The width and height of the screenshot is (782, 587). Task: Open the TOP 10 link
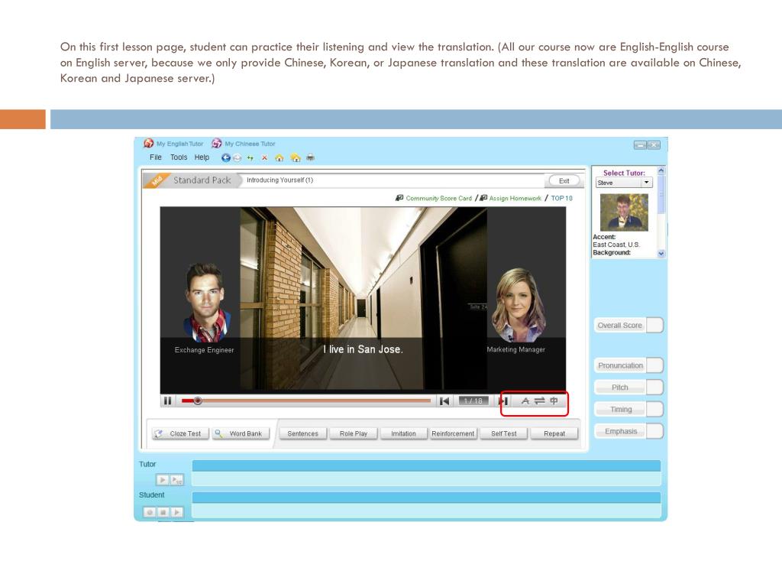561,198
